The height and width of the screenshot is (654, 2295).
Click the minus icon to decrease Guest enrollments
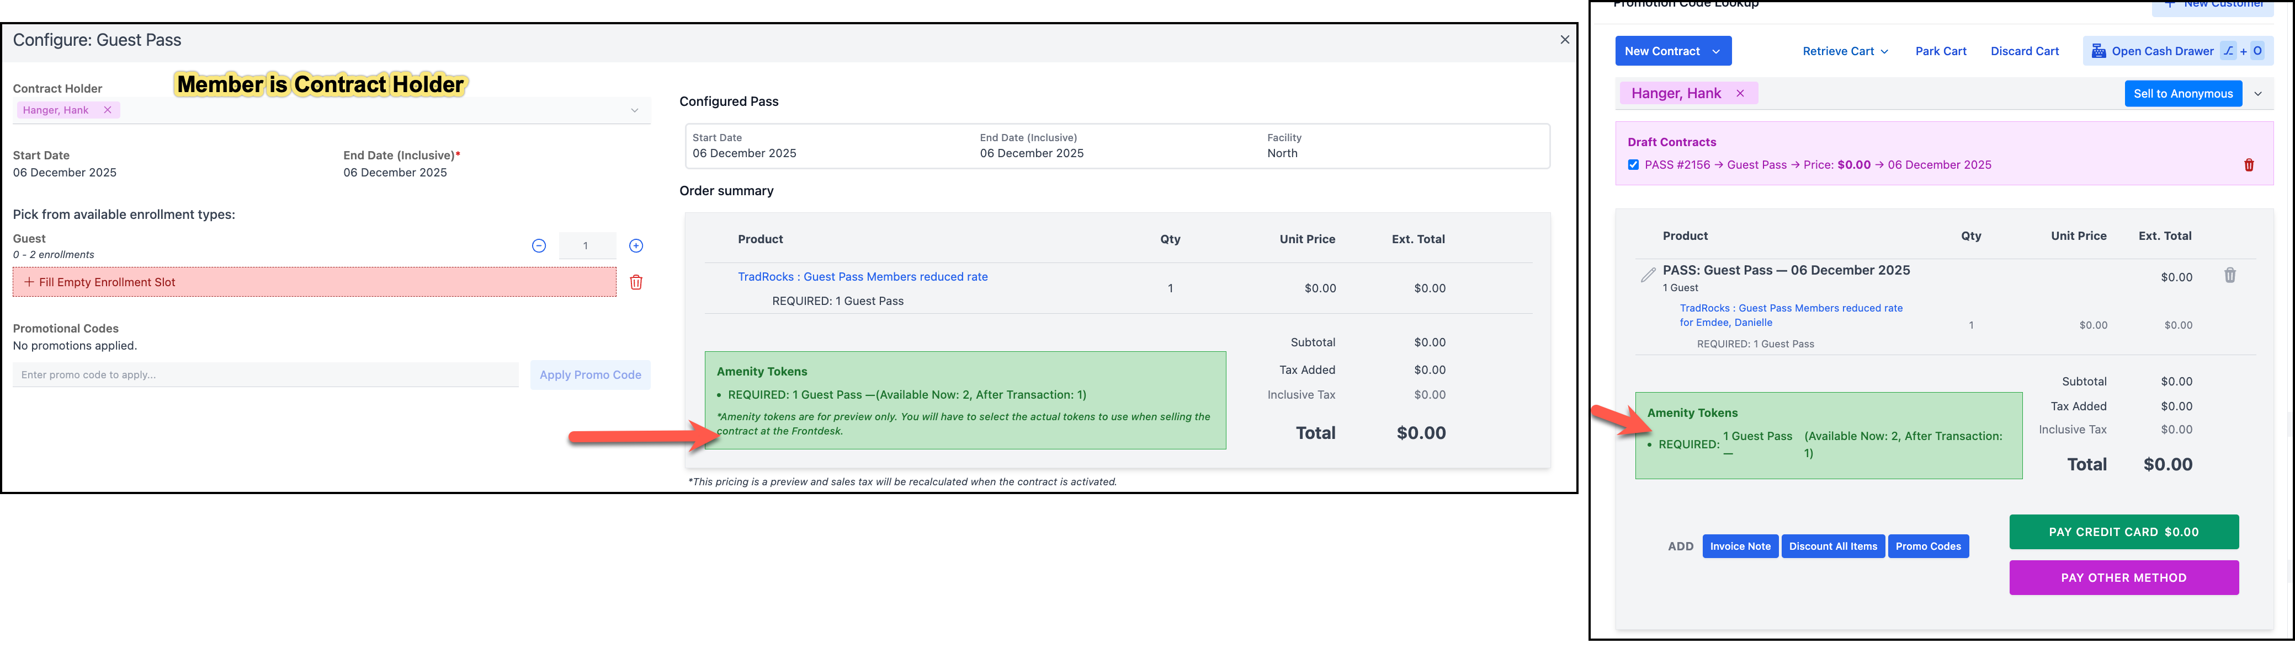click(539, 245)
